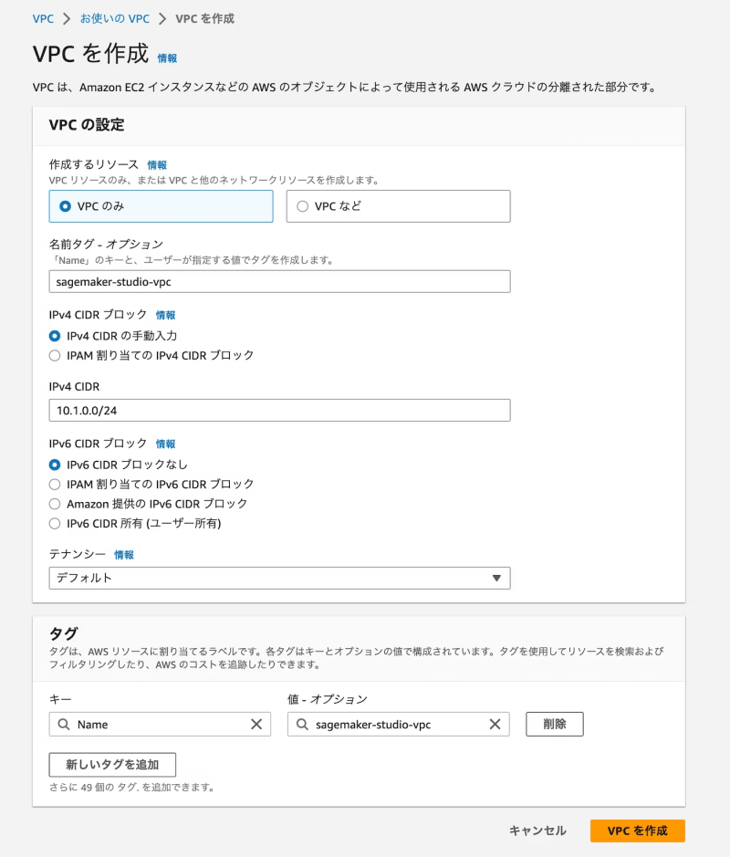
Task: Select IPv6 CIDR 所有 (ユーザー所有)
Action: pyautogui.click(x=55, y=524)
